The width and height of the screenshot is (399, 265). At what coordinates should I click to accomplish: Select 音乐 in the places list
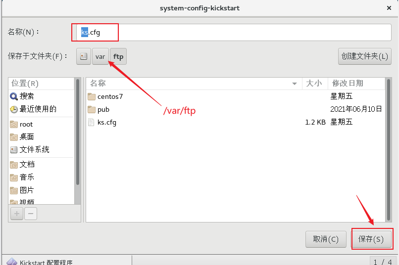(x=42, y=177)
